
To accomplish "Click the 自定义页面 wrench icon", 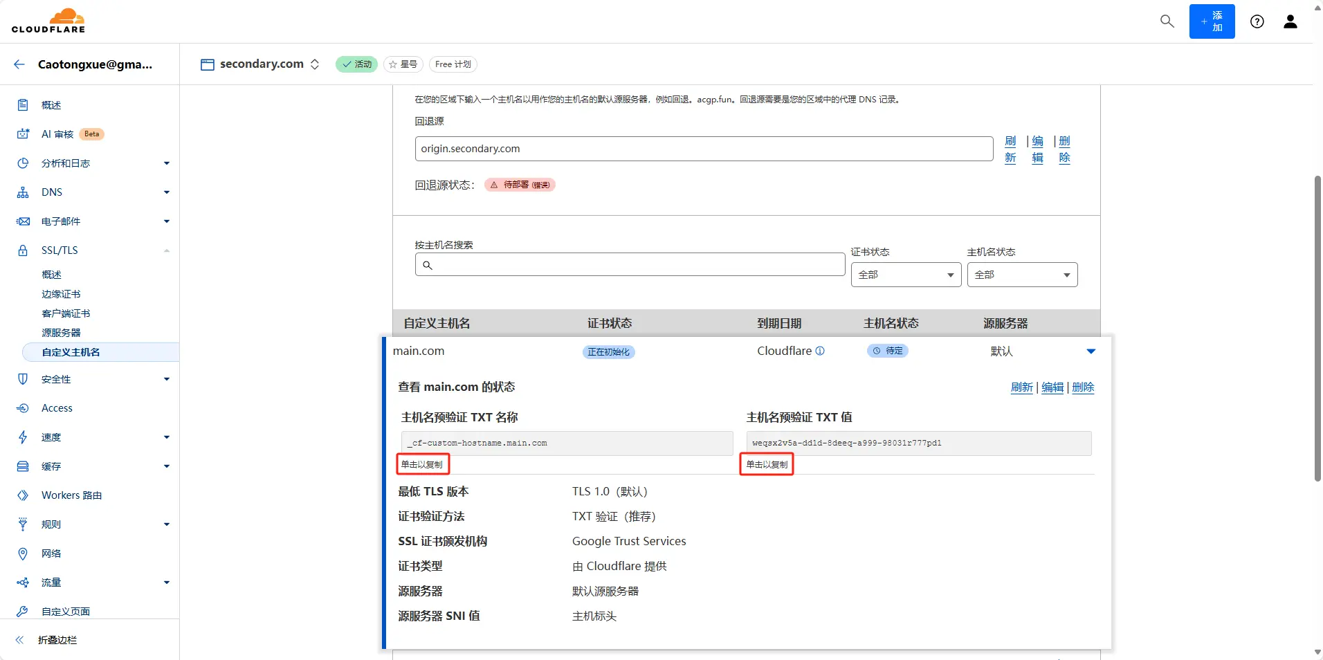I will [x=23, y=612].
